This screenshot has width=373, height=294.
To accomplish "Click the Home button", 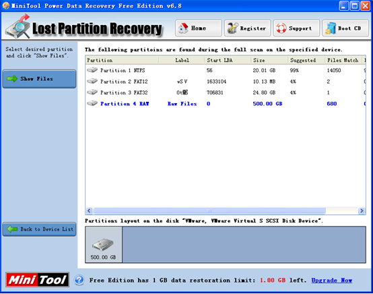I will 199,28.
